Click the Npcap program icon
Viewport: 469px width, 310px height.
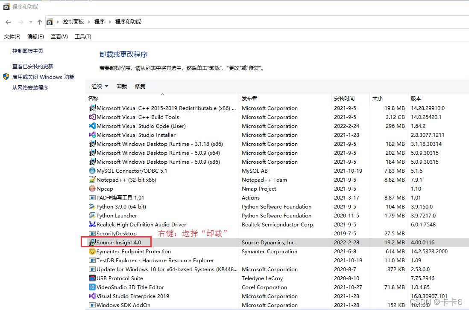92,189
